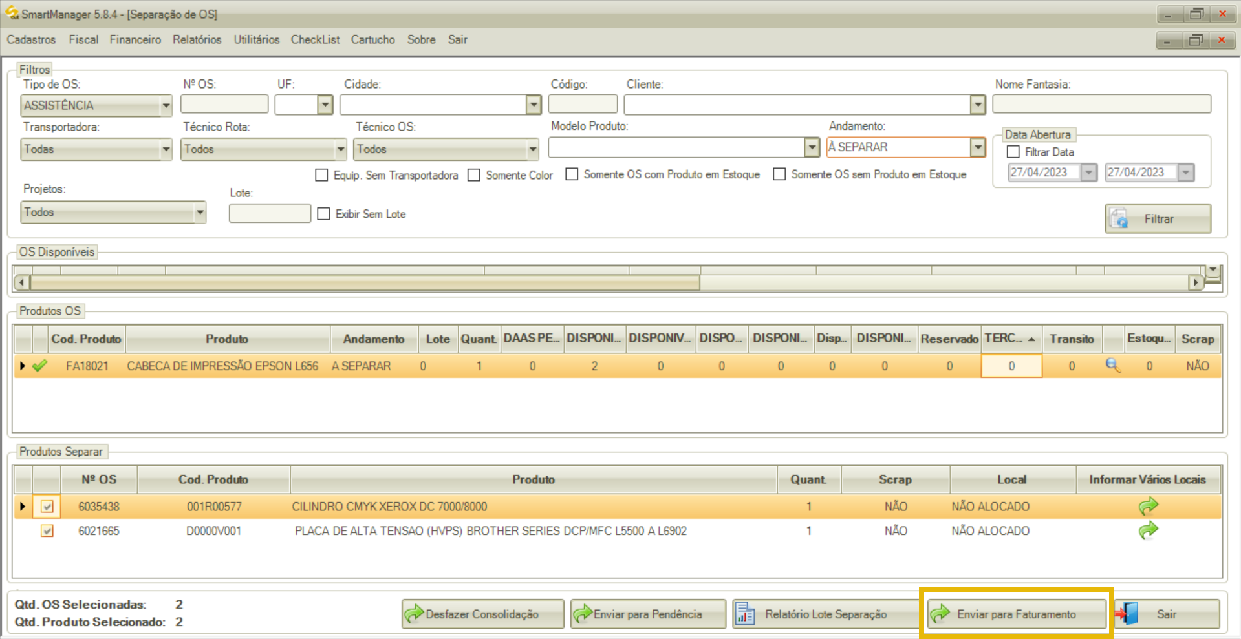1241x639 pixels.
Task: Click Enviar para Pendência button
Action: [x=648, y=614]
